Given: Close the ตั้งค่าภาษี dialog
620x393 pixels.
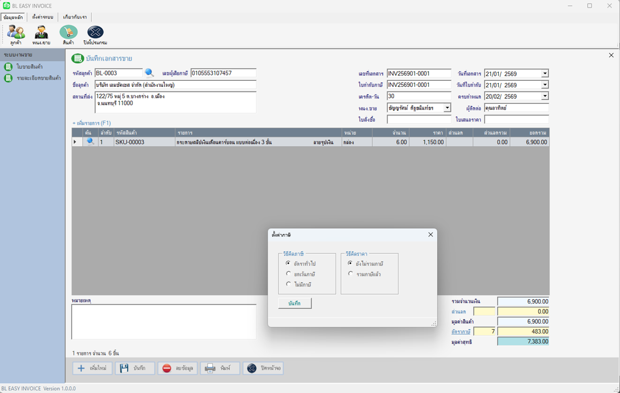Looking at the screenshot, I should (x=430, y=235).
